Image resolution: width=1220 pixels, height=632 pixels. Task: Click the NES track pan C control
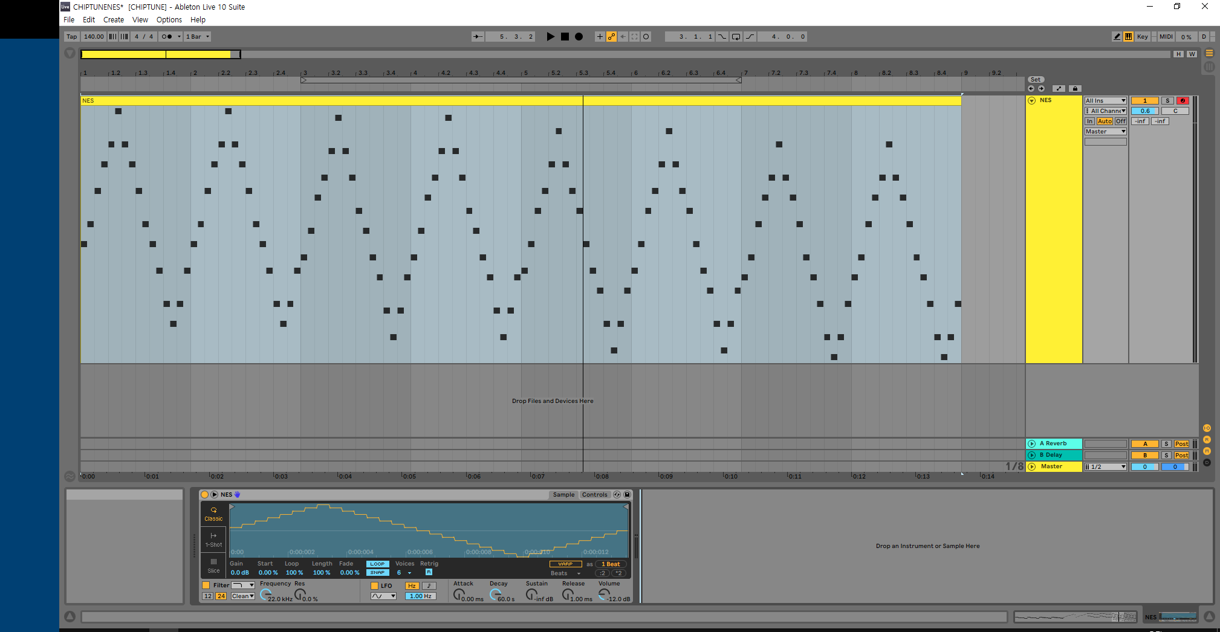pos(1175,111)
